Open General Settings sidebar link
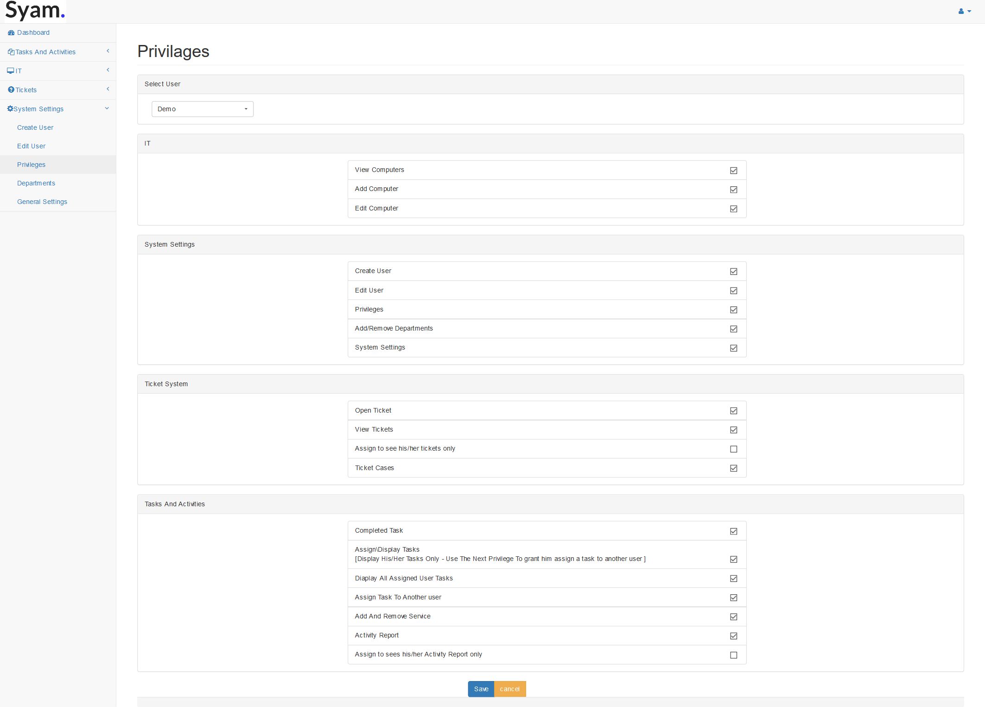Viewport: 985px width, 707px height. click(42, 202)
